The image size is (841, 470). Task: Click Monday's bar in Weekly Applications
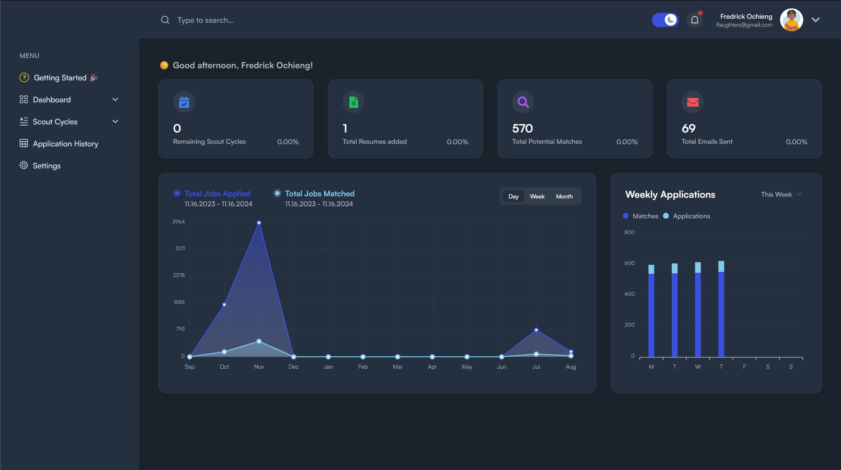pos(651,311)
